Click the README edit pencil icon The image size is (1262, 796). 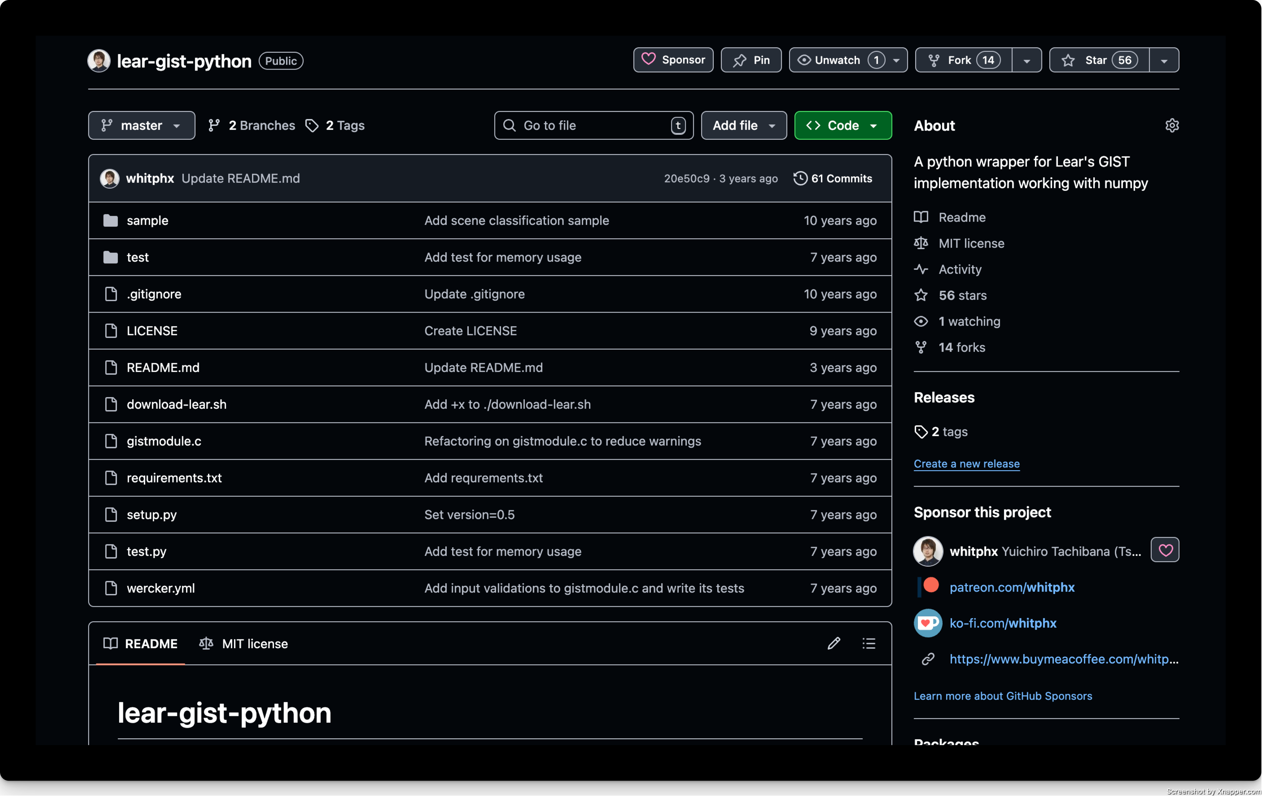(x=834, y=644)
